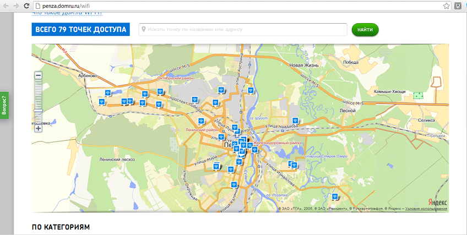Click the ВСЕГО 79 ТОЧЕК ДОСТУПА banner
This screenshot has width=467, height=235.
(x=80, y=30)
